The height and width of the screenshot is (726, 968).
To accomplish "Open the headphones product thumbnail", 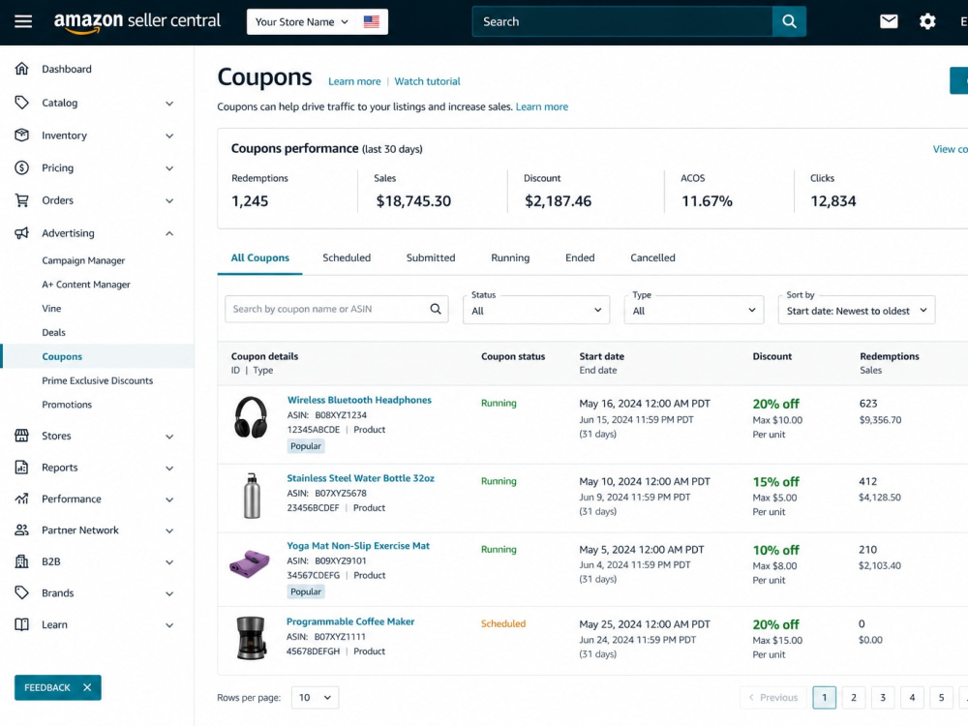I will pyautogui.click(x=251, y=417).
